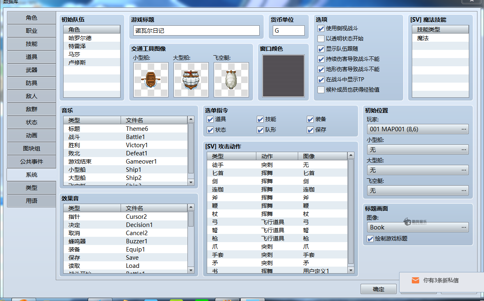Viewport: 484px width, 301px height.
Task: Go to the 公共事件 tab
Action: coord(32,162)
